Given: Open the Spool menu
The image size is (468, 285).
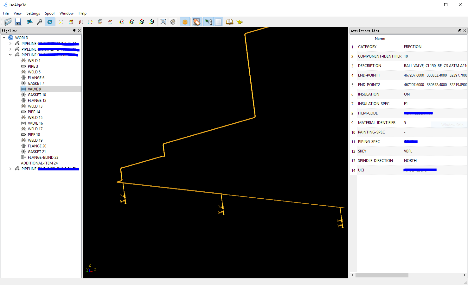Looking at the screenshot, I should click(x=49, y=13).
